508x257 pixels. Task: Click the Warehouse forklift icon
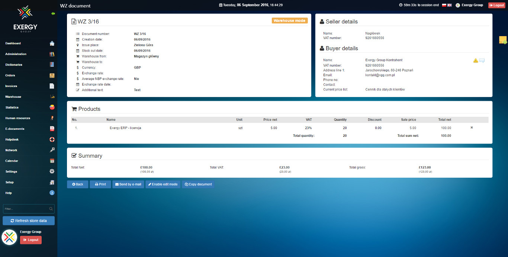(52, 97)
